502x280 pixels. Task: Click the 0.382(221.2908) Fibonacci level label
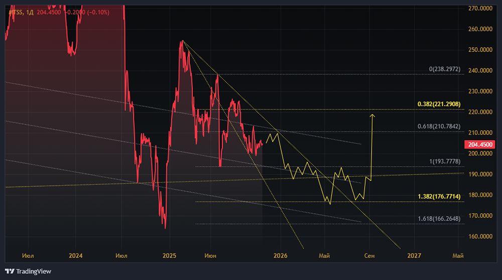439,104
